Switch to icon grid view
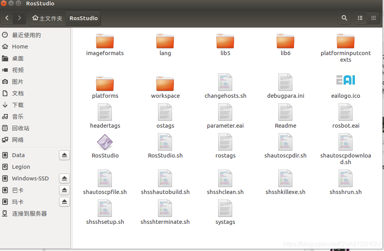This screenshot has width=384, height=251. click(373, 18)
